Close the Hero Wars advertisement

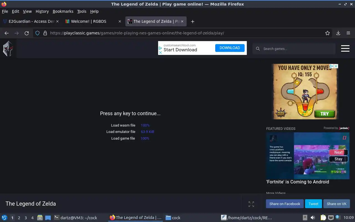coord(336,66)
